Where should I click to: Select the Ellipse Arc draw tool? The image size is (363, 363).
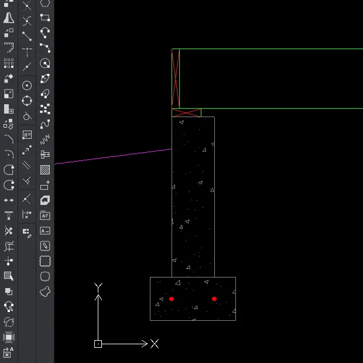click(x=45, y=94)
